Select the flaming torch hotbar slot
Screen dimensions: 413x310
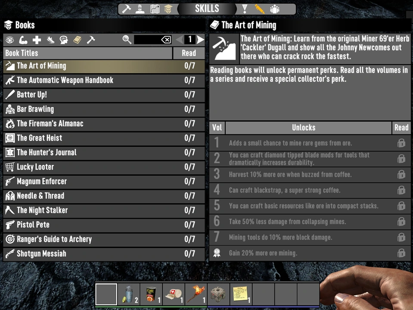point(196,294)
